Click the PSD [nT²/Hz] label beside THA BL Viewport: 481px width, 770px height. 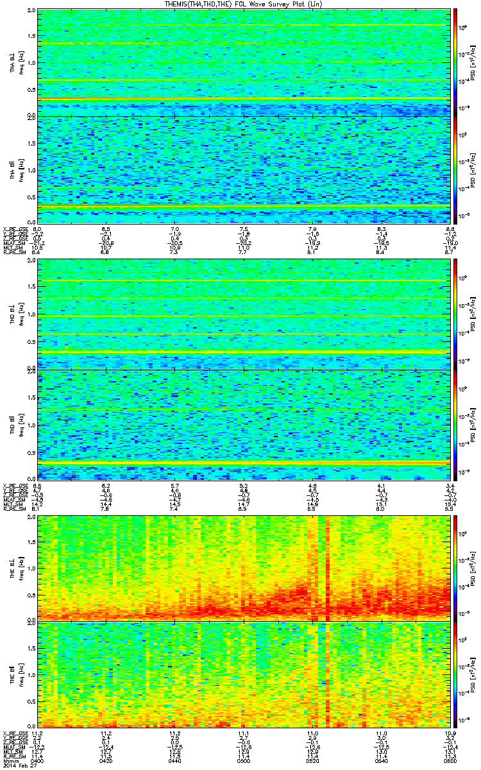[473, 62]
